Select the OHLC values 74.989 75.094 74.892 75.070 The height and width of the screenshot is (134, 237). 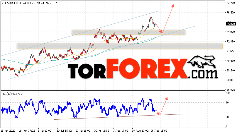(x=40, y=3)
